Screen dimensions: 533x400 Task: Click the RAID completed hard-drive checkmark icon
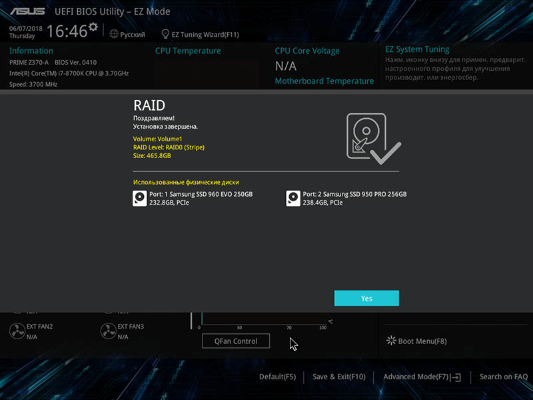click(x=374, y=139)
